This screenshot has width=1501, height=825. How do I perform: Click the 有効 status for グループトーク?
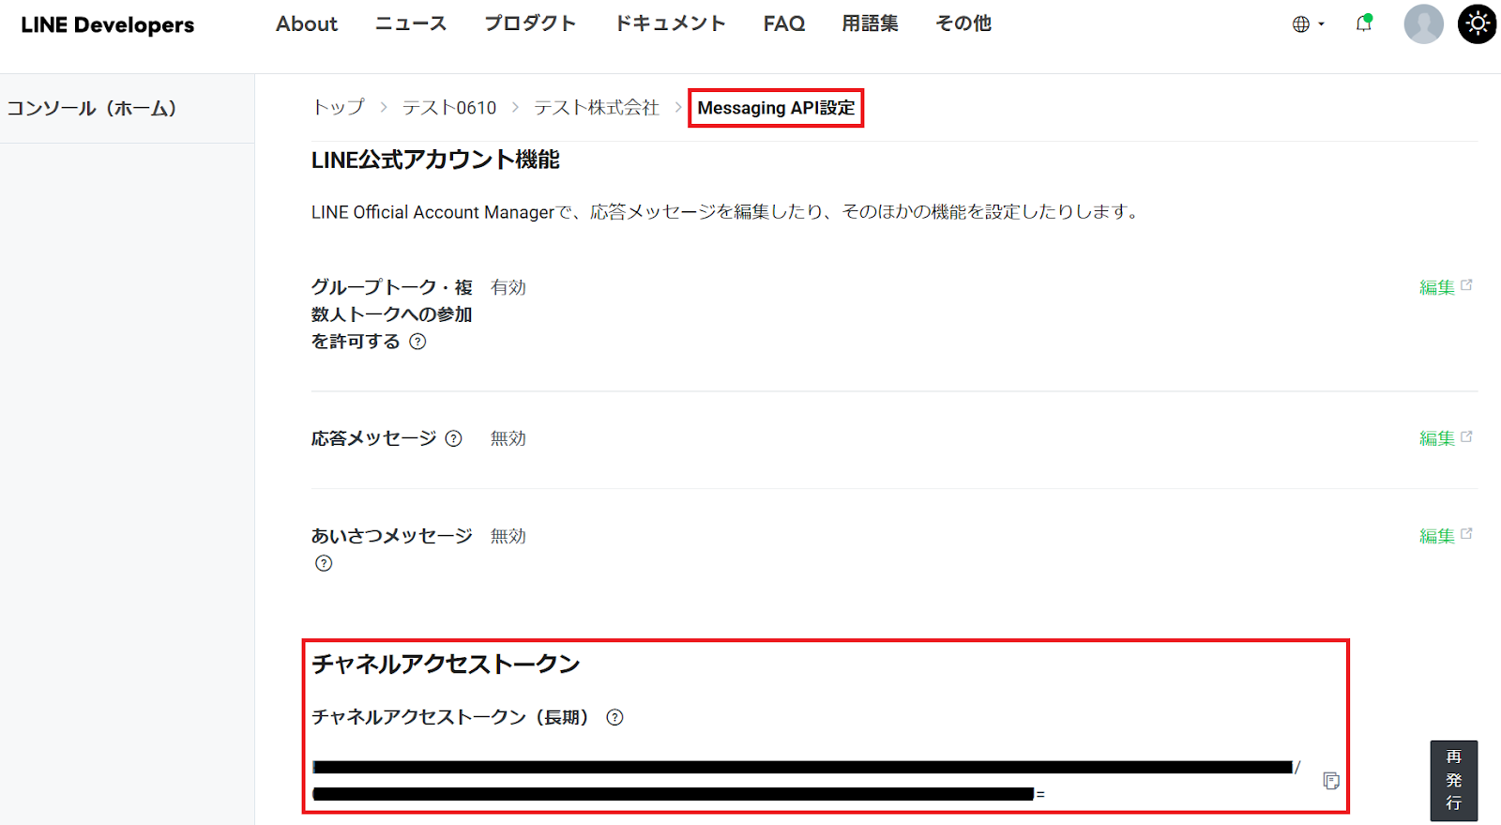[508, 287]
